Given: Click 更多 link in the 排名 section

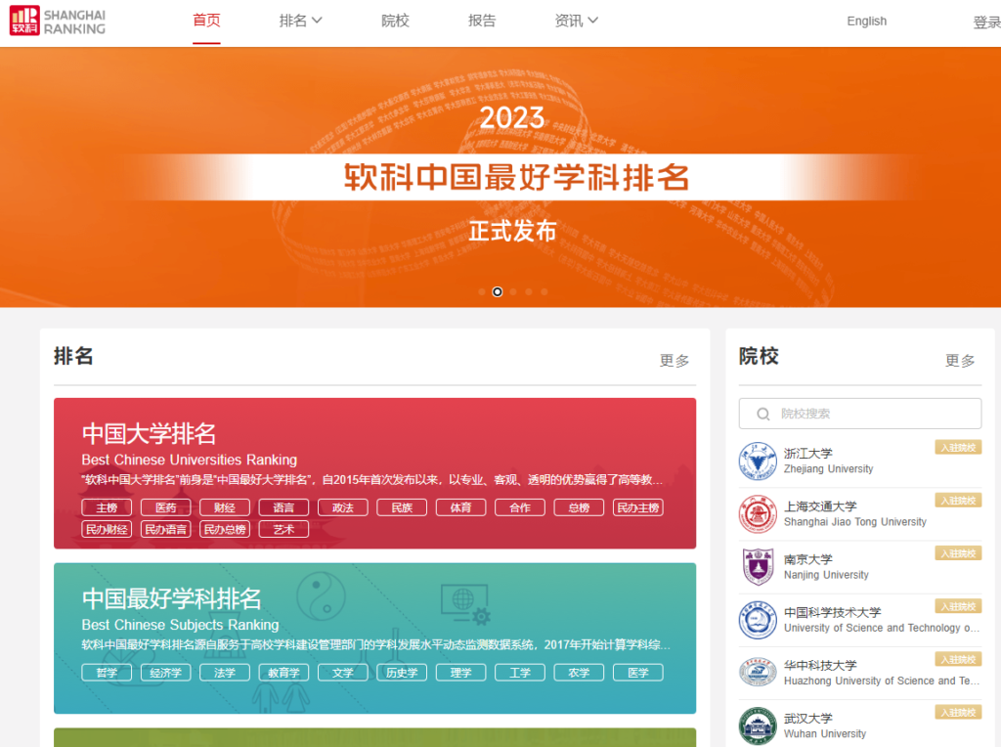Looking at the screenshot, I should pyautogui.click(x=674, y=360).
